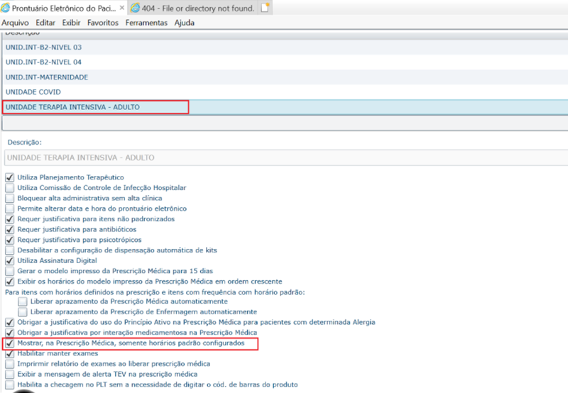Switch to Prontuário Eletrônico do Paciente tab
This screenshot has width=568, height=393.
click(63, 8)
